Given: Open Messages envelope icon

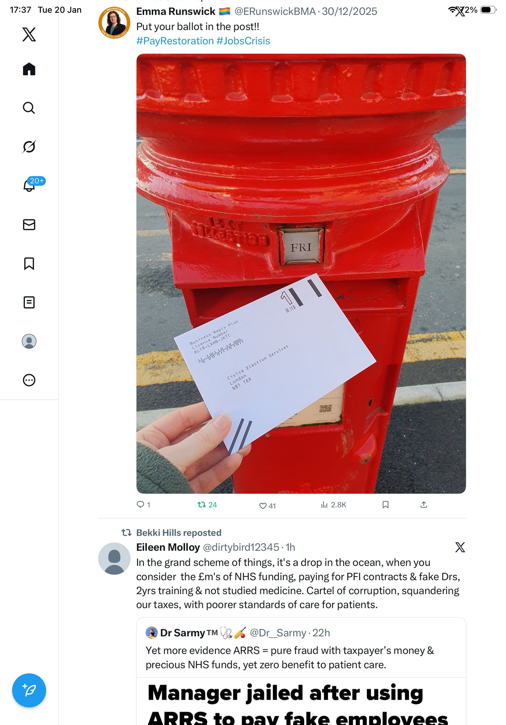Looking at the screenshot, I should click(29, 224).
